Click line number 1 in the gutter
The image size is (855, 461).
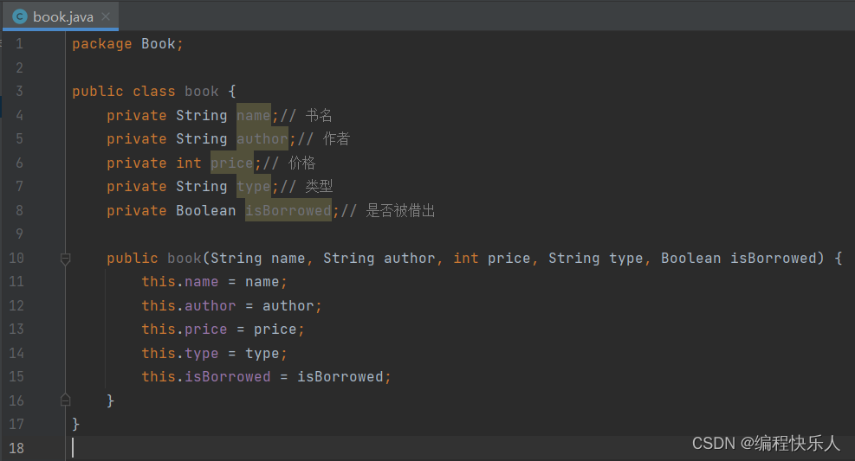[x=19, y=43]
